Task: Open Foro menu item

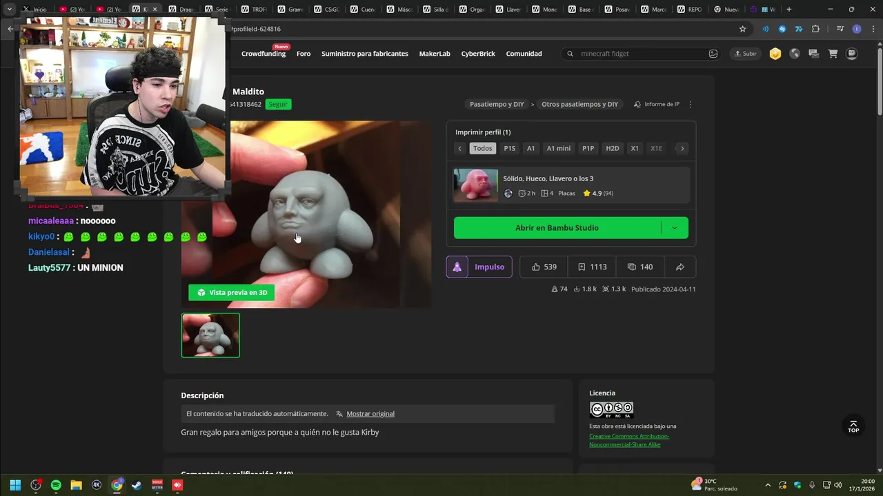Action: click(x=304, y=54)
